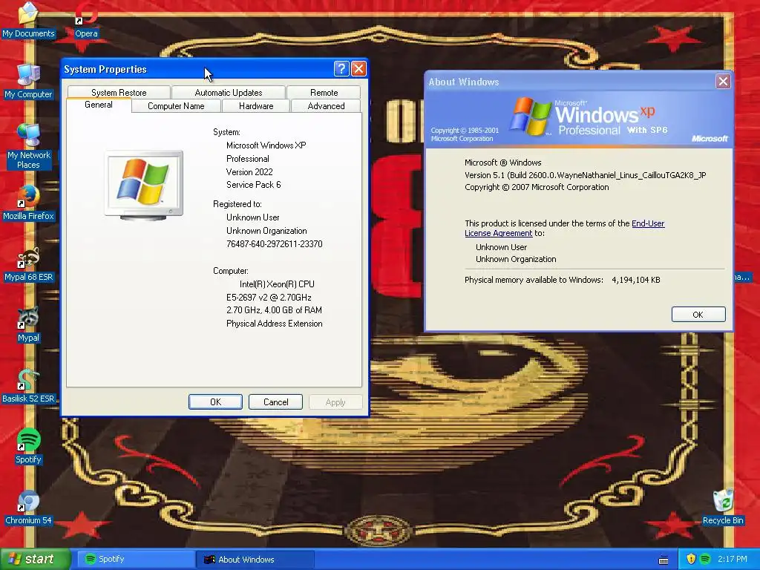
Task: Click OK in System Properties
Action: (215, 402)
